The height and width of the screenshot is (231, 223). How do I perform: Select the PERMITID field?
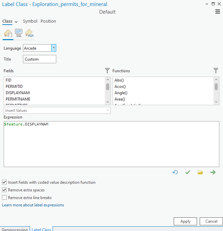point(14,87)
